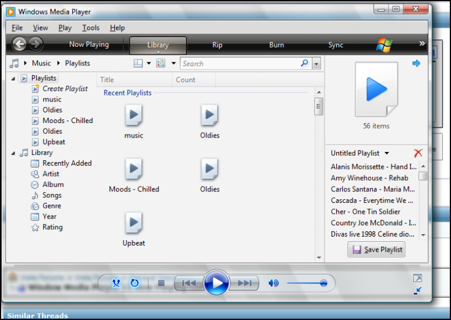Click the Stop playback button
The image size is (451, 320).
tap(161, 283)
